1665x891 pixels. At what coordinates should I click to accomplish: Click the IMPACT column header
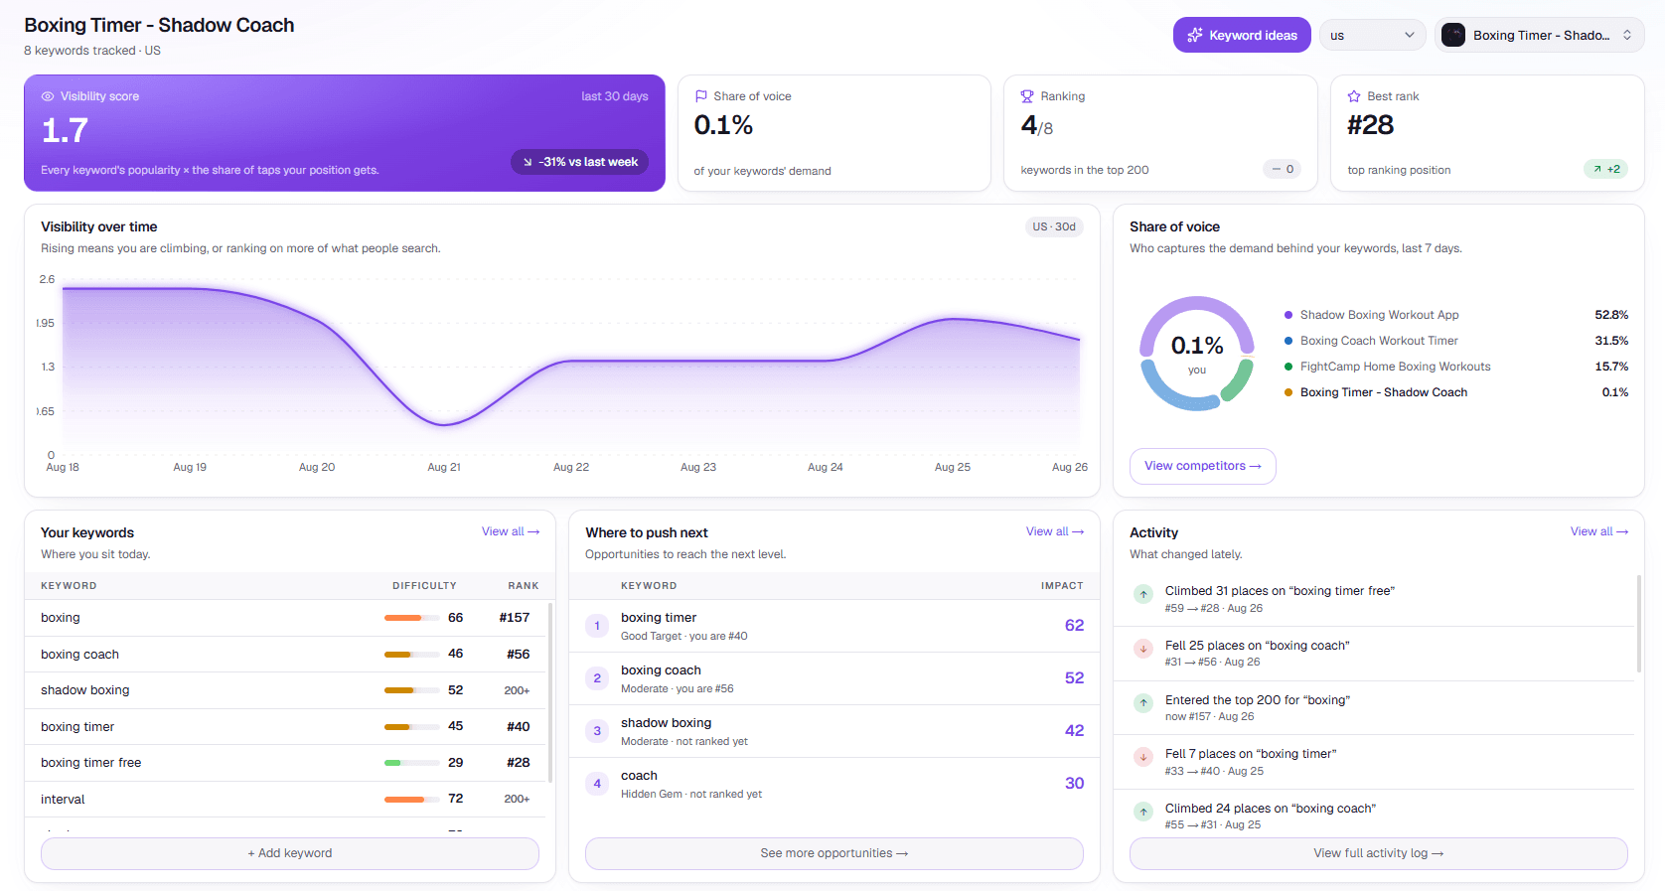pyautogui.click(x=1062, y=586)
